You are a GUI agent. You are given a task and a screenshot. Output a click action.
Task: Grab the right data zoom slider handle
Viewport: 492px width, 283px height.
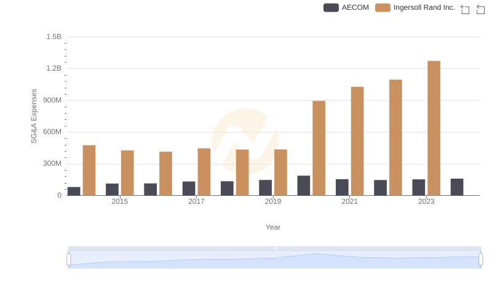click(x=480, y=259)
